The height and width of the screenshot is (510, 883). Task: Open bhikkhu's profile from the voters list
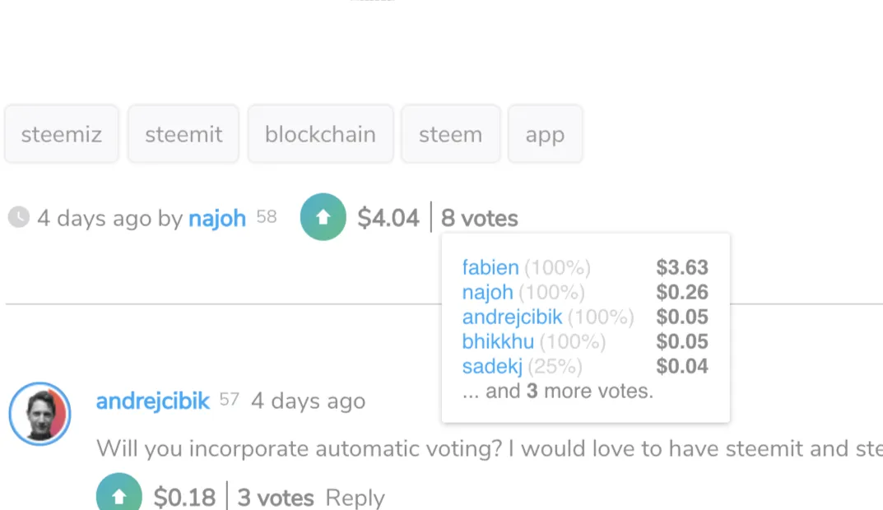click(x=498, y=341)
